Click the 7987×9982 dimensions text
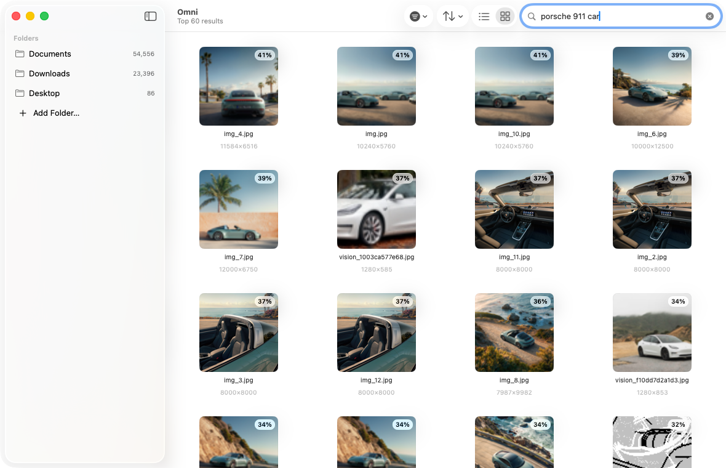The image size is (726, 468). tap(514, 393)
